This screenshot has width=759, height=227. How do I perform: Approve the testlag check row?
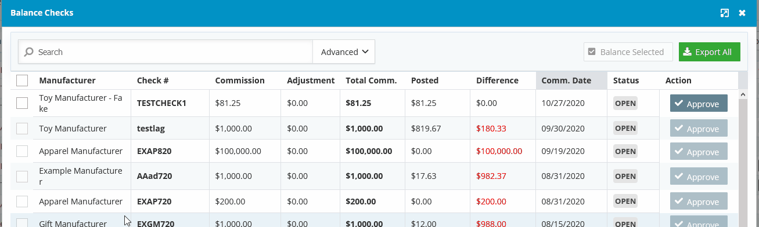coord(699,129)
